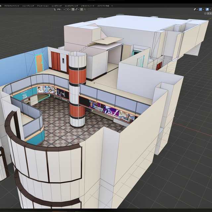This screenshot has height=212, width=212.
Task: Open the コンポジティング workspace tab
Action: pyautogui.click(x=71, y=6)
